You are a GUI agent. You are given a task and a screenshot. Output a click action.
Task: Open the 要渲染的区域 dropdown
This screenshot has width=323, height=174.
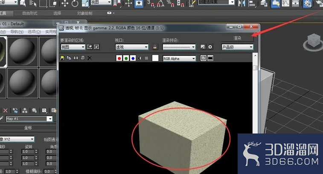[x=73, y=47]
